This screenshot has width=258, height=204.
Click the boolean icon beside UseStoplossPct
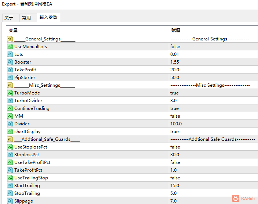(10, 147)
